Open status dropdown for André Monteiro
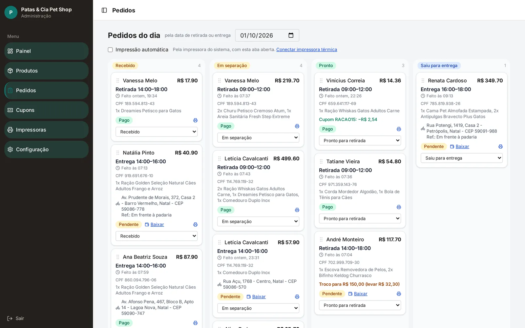The width and height of the screenshot is (525, 328). click(360, 305)
